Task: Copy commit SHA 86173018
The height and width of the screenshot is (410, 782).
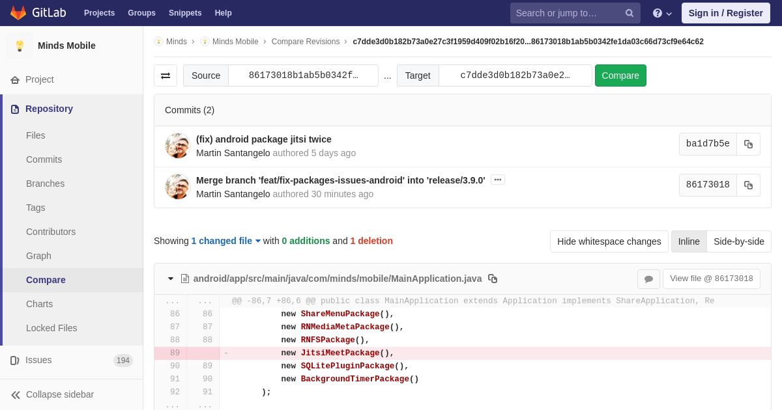Action: coord(748,185)
